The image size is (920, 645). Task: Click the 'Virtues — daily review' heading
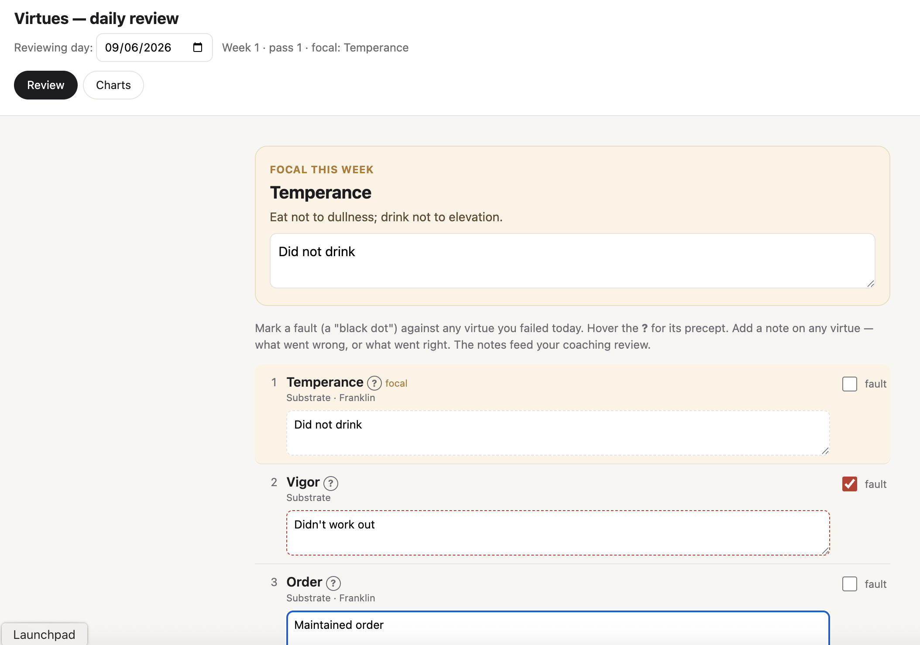[96, 19]
